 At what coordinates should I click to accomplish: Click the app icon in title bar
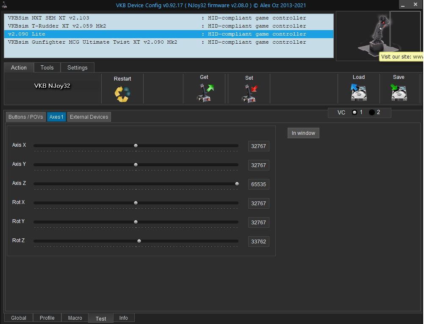coord(4,5)
